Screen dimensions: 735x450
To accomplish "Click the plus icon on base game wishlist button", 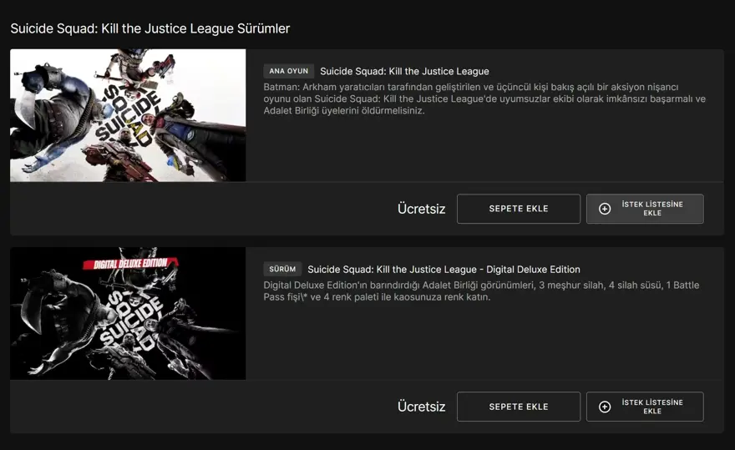I will (605, 209).
